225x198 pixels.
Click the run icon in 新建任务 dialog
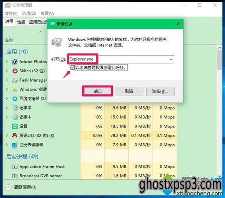coord(57,42)
